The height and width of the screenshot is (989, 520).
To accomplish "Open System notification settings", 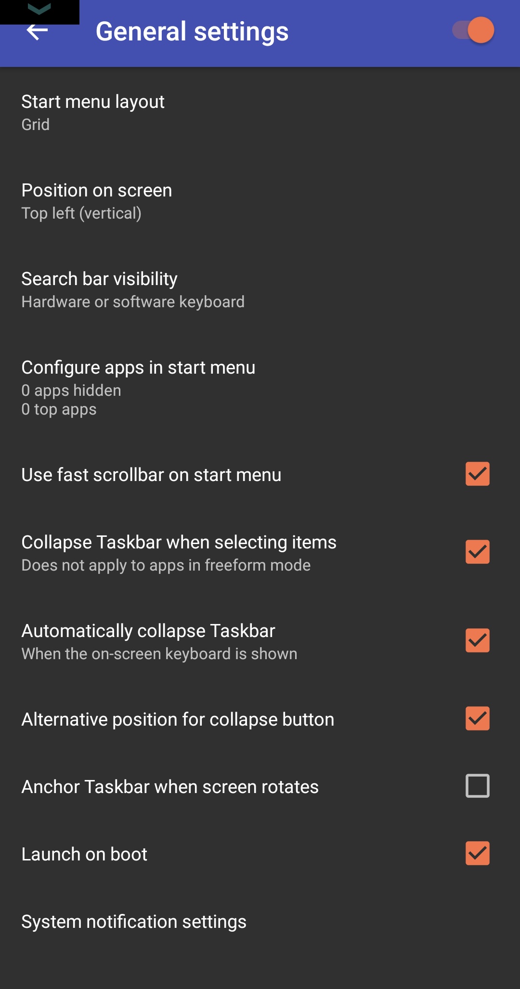I will coord(260,922).
